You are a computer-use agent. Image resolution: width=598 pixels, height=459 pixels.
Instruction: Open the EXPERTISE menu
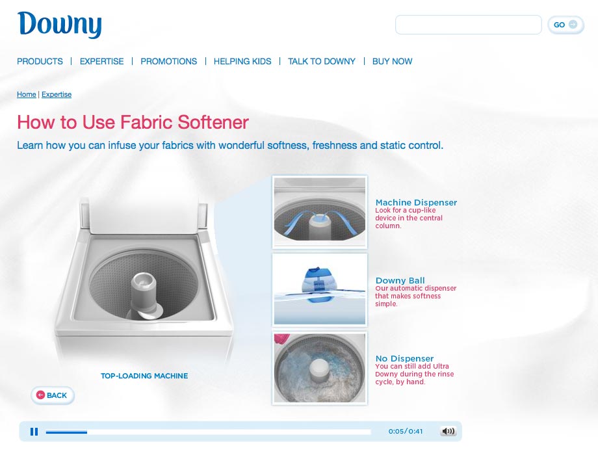(x=102, y=61)
